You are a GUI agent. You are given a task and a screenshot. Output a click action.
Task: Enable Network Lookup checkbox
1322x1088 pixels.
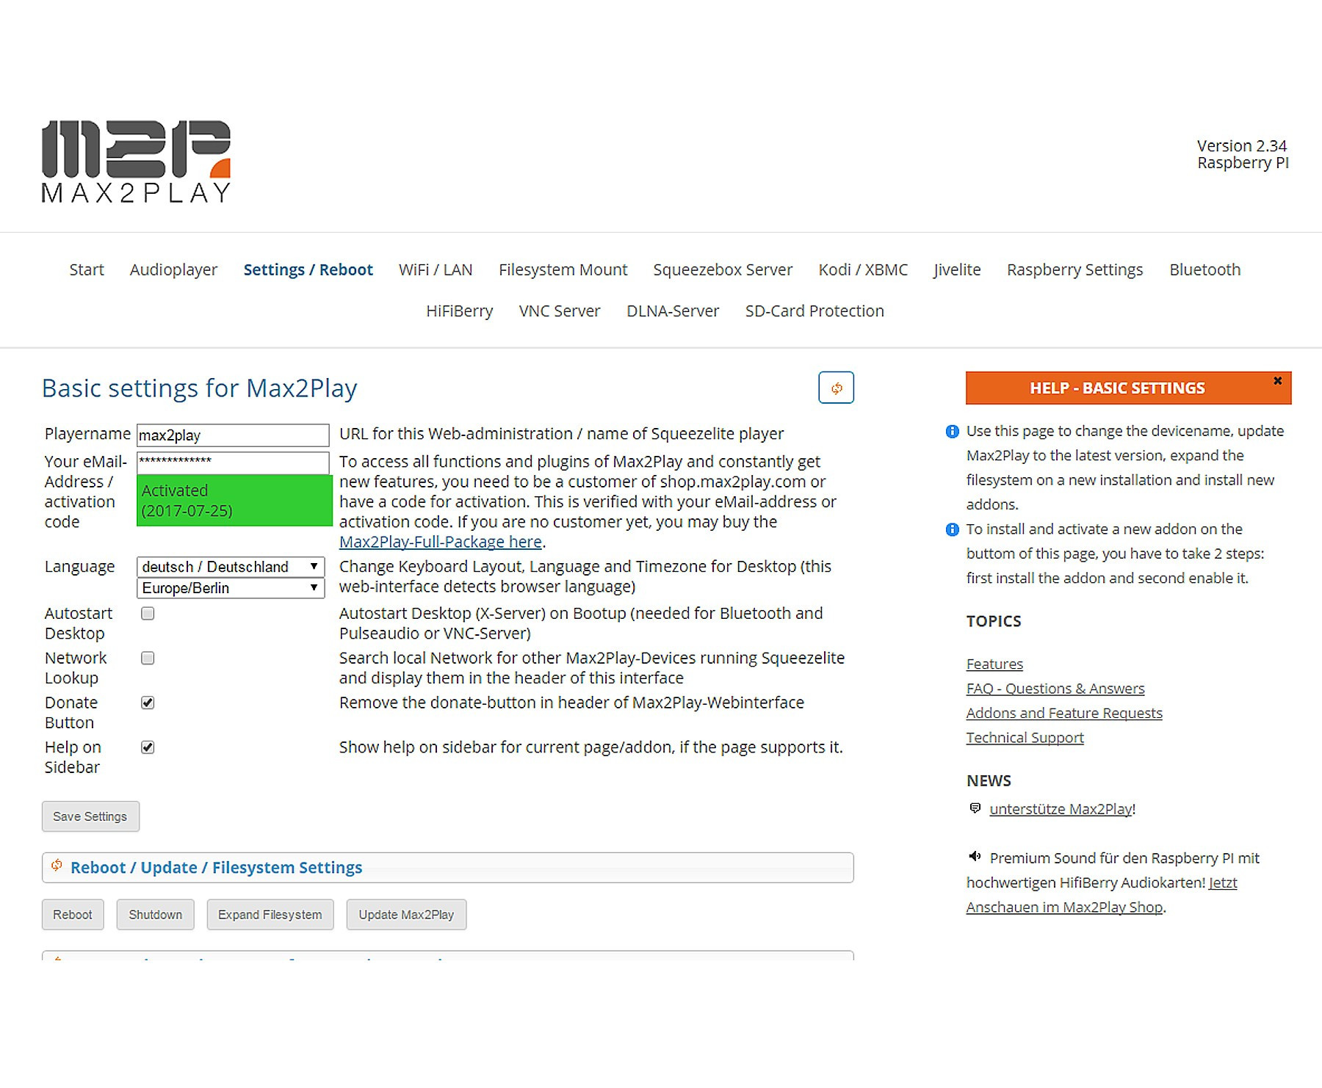click(148, 659)
